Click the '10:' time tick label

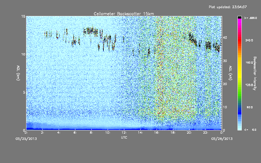[108, 133]
